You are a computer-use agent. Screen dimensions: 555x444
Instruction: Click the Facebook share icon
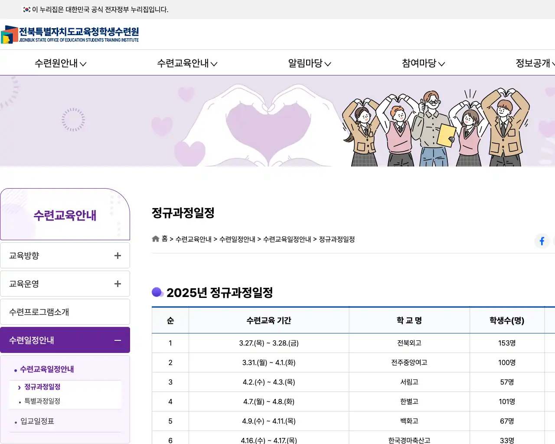click(x=542, y=241)
